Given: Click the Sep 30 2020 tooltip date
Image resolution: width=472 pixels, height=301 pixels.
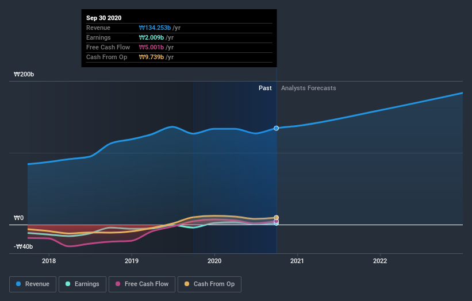Looking at the screenshot, I should pos(104,18).
